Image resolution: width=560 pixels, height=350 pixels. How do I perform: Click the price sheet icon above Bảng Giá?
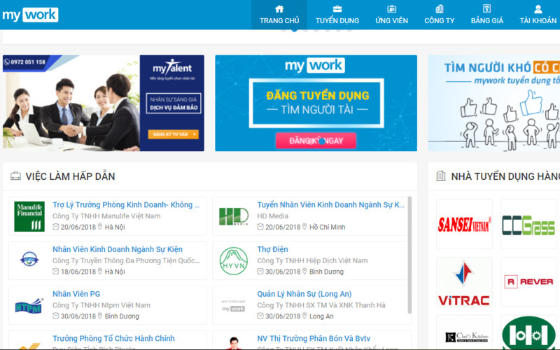coord(486,8)
